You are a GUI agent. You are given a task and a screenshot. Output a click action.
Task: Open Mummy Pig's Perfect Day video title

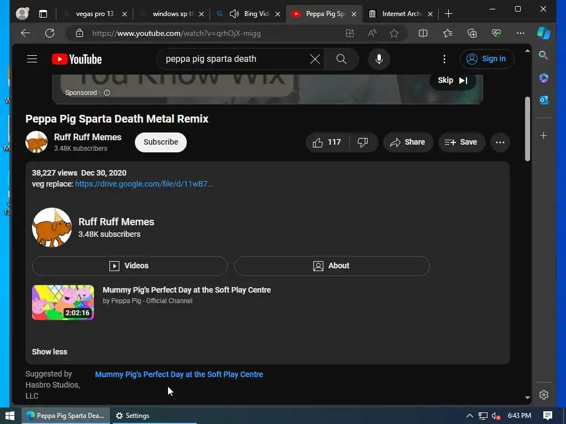pyautogui.click(x=187, y=290)
